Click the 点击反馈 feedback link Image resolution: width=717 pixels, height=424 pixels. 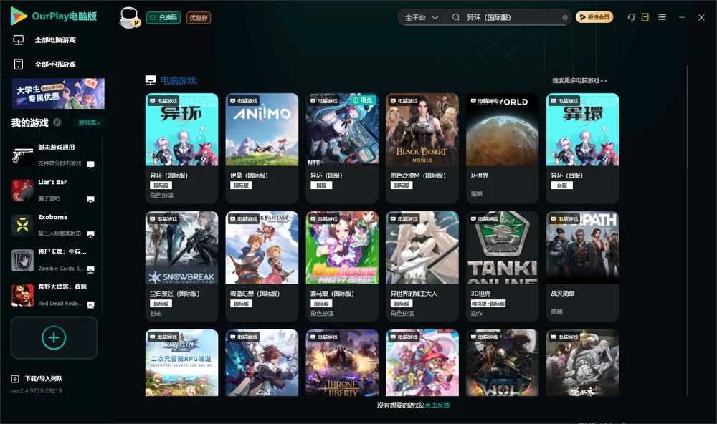437,405
